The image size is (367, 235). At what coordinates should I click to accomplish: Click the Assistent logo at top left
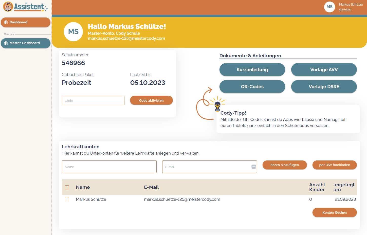pyautogui.click(x=25, y=7)
